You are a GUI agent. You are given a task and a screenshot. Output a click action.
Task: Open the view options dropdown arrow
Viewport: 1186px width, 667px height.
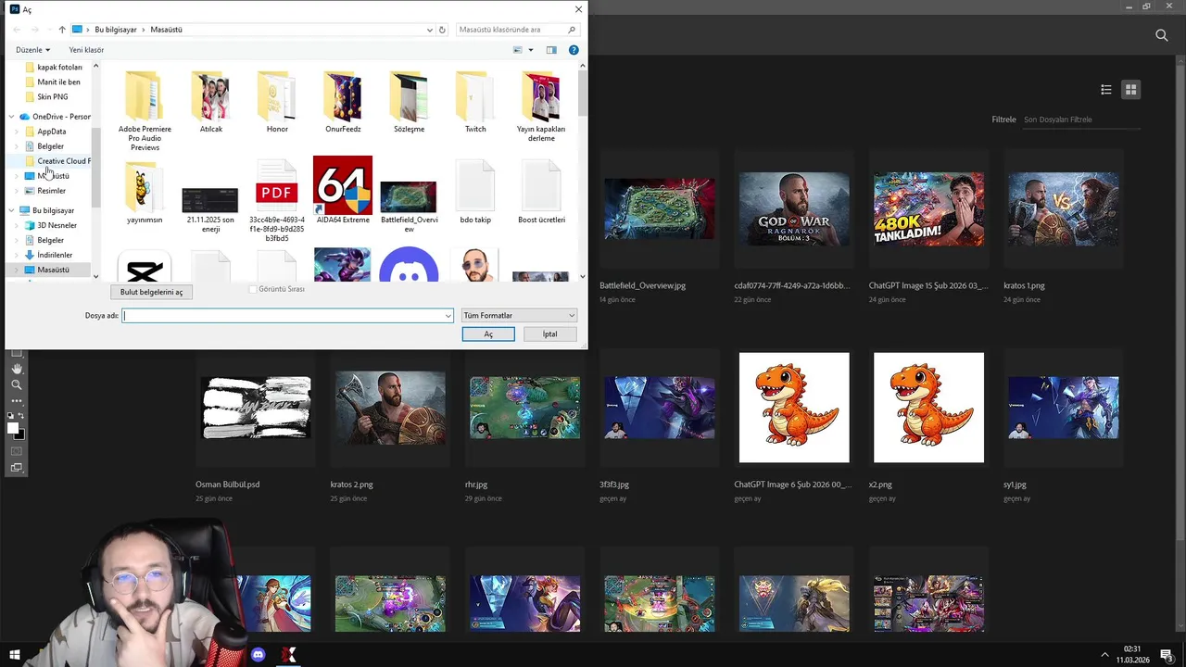pyautogui.click(x=531, y=50)
